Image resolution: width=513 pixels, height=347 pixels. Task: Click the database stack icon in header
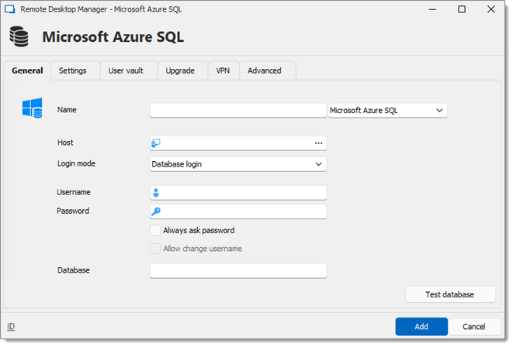(19, 36)
